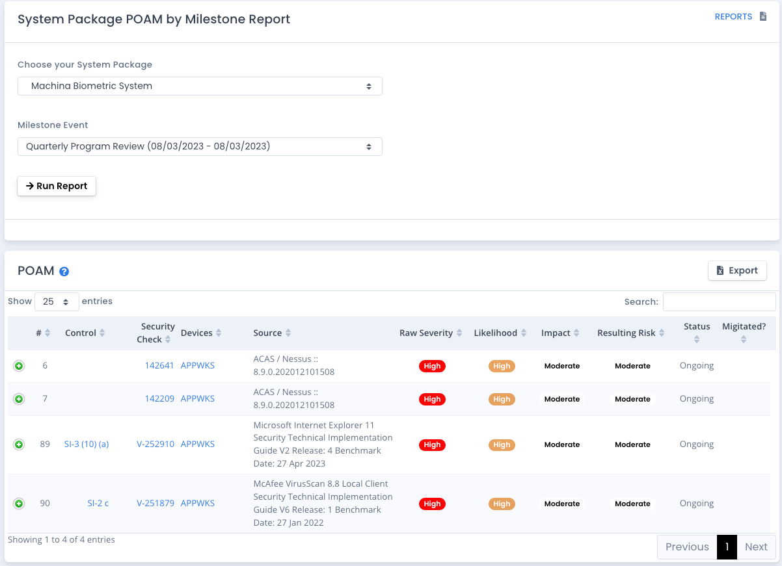Open the Milestone Event dropdown
Image resolution: width=782 pixels, height=566 pixels.
(200, 146)
